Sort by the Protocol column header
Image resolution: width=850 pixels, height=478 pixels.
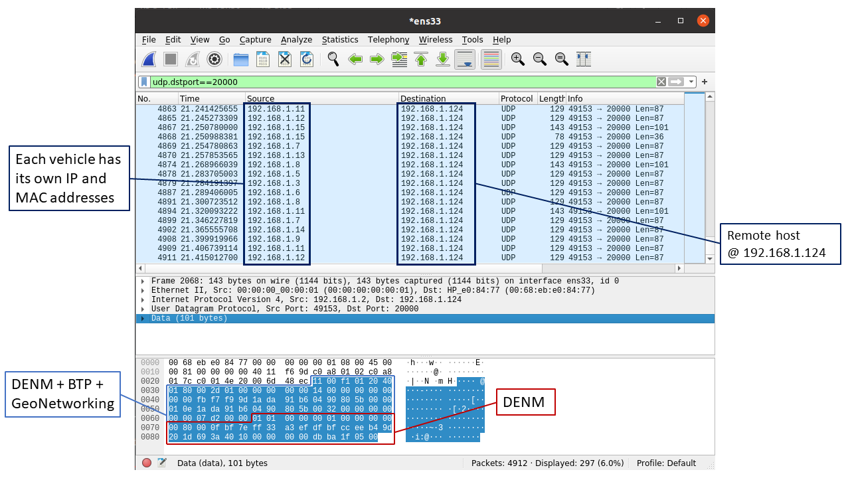pyautogui.click(x=518, y=98)
